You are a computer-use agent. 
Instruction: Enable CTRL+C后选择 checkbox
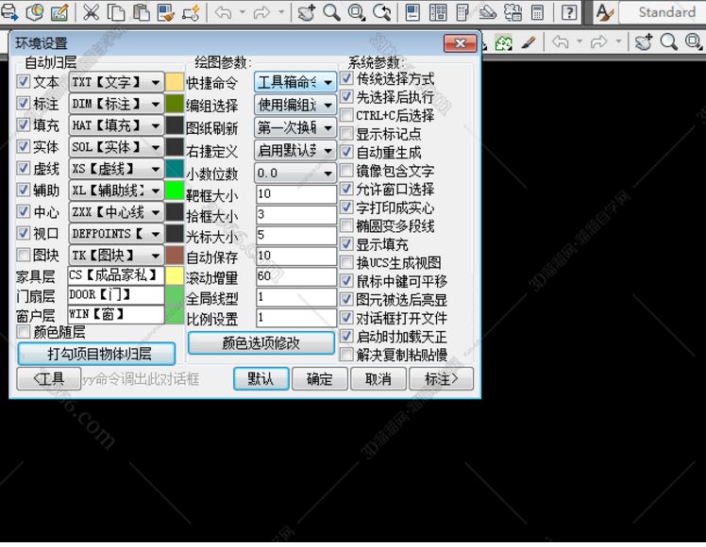346,115
